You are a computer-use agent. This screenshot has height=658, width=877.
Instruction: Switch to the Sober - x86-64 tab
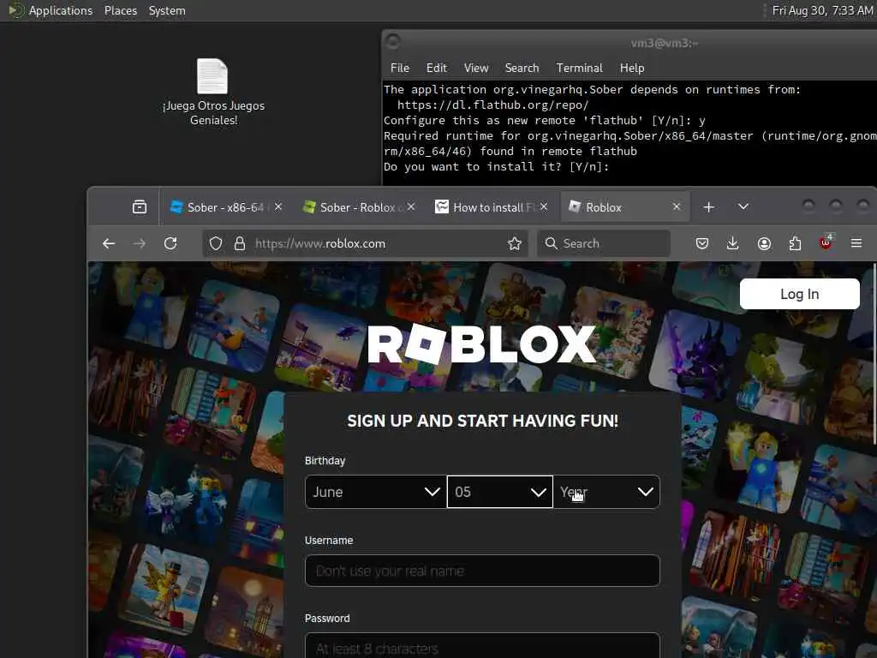point(225,207)
